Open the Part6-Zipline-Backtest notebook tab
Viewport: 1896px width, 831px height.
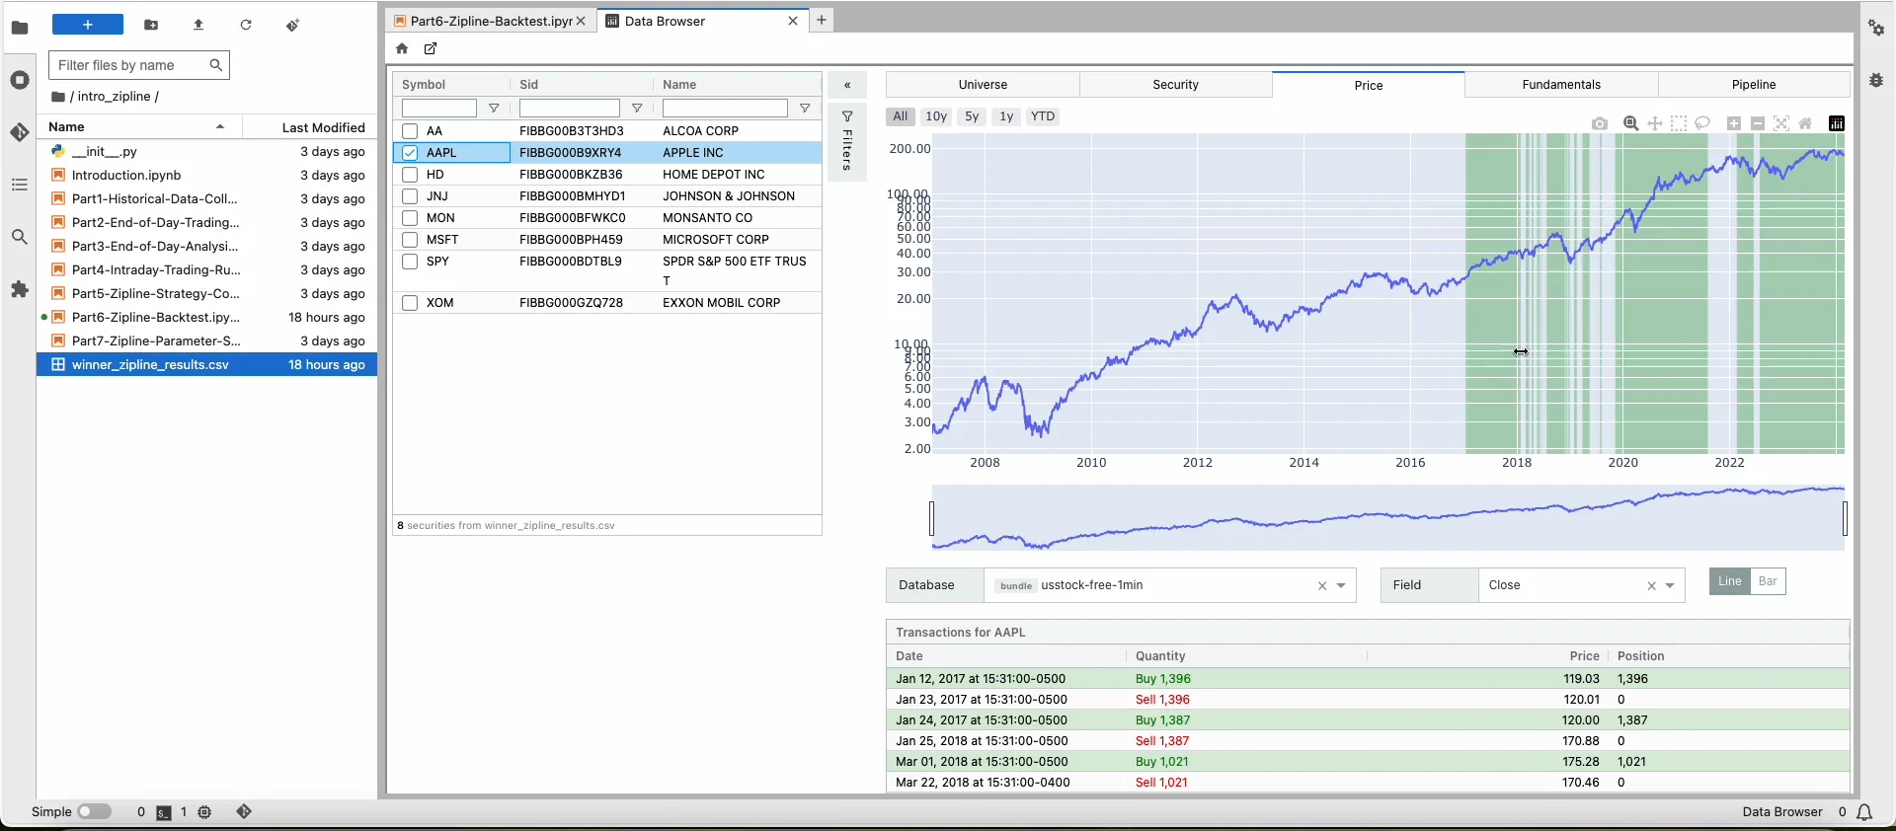click(484, 21)
